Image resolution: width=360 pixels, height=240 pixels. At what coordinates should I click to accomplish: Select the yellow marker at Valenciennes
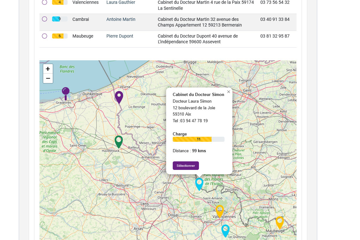(x=220, y=211)
